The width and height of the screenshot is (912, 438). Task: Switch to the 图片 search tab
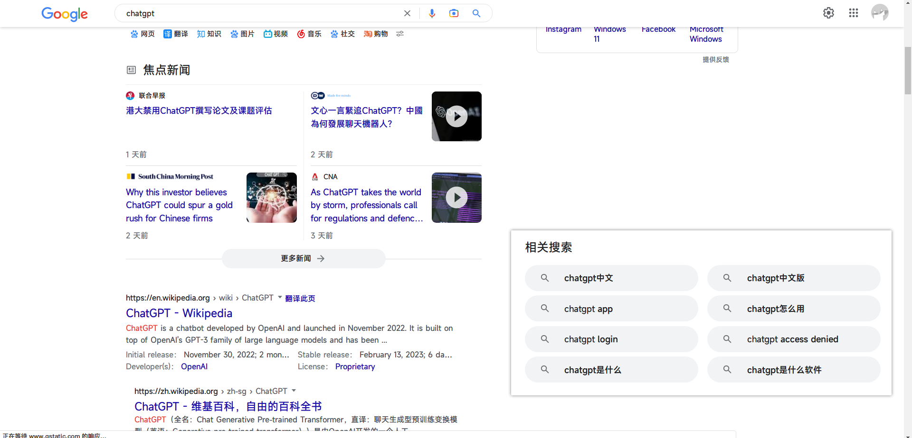(x=242, y=34)
